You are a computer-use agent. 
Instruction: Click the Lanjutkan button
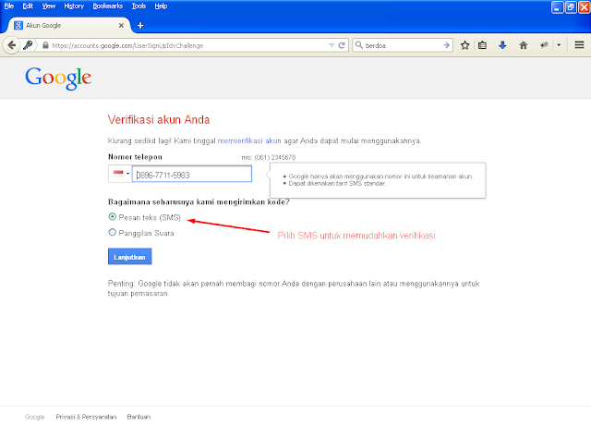tap(129, 257)
